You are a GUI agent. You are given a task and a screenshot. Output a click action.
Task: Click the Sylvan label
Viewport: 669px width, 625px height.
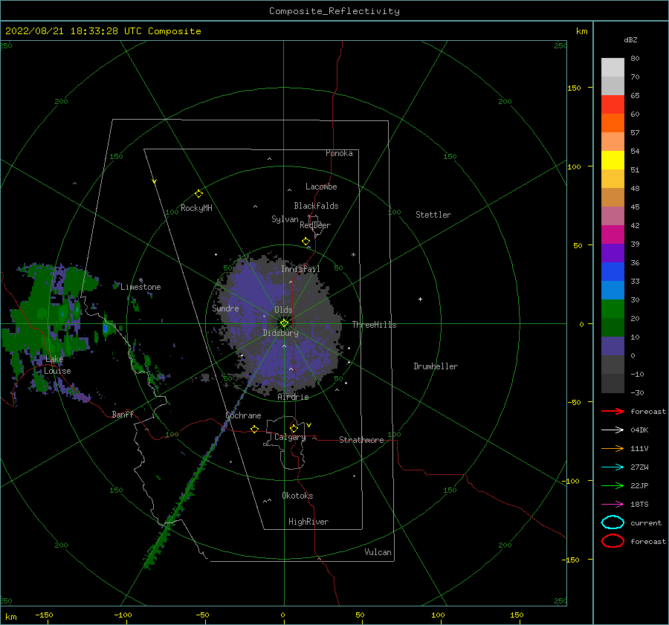(285, 219)
